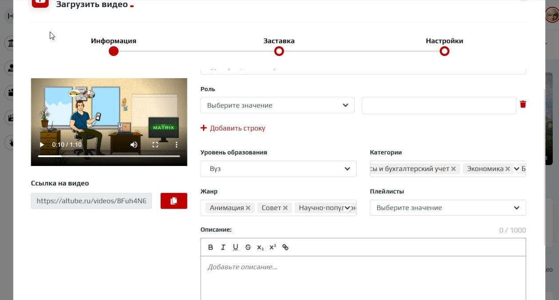Toggle fullscreen on the video preview
The image size is (559, 300).
pyautogui.click(x=155, y=144)
